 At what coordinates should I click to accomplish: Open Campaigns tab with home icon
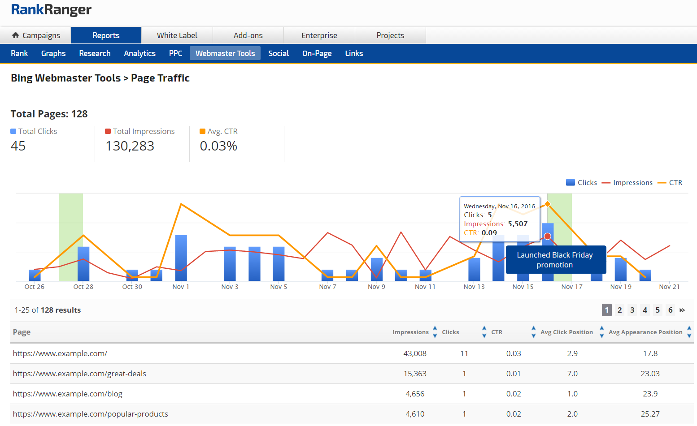[x=36, y=35]
